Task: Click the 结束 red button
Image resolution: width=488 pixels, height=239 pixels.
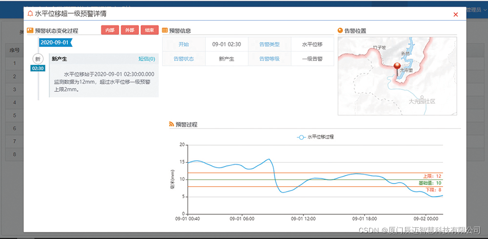Action: (150, 30)
